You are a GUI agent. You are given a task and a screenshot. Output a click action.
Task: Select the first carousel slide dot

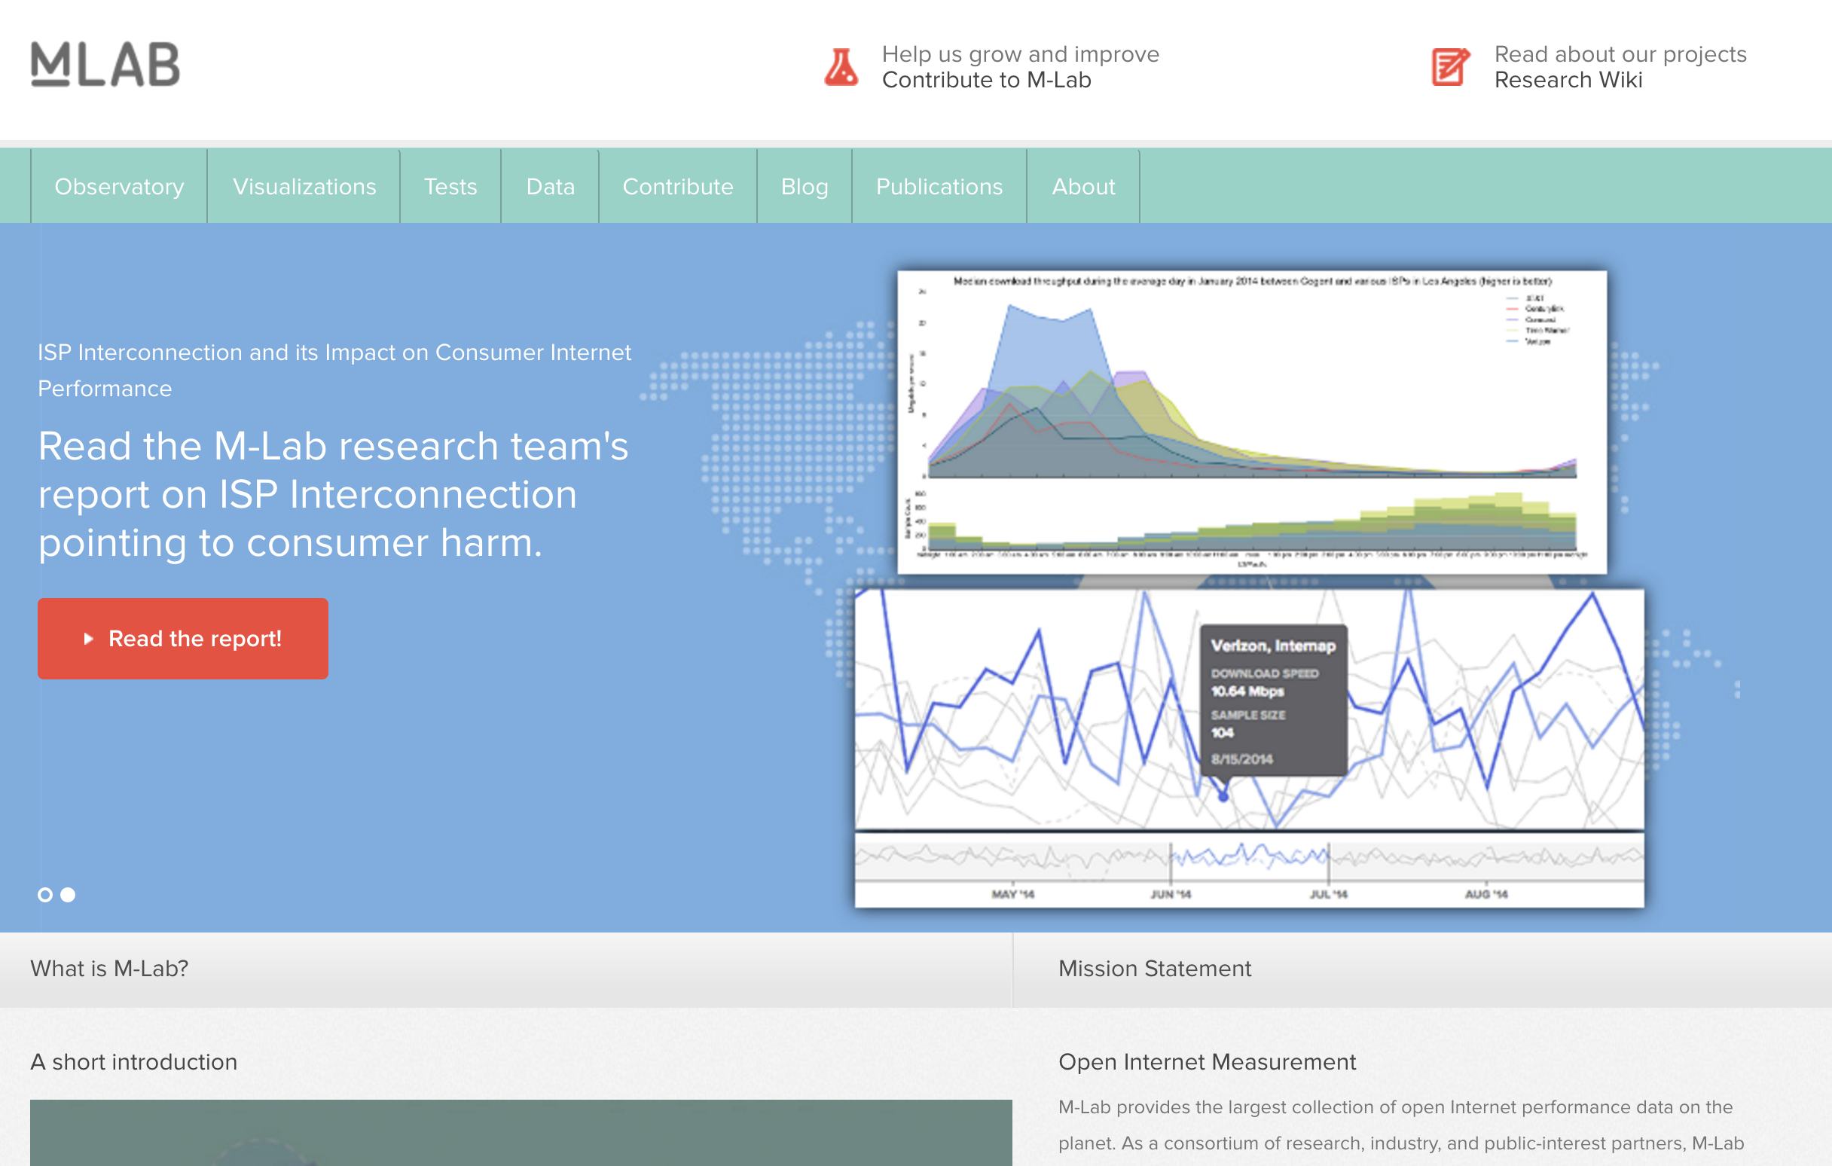(45, 895)
